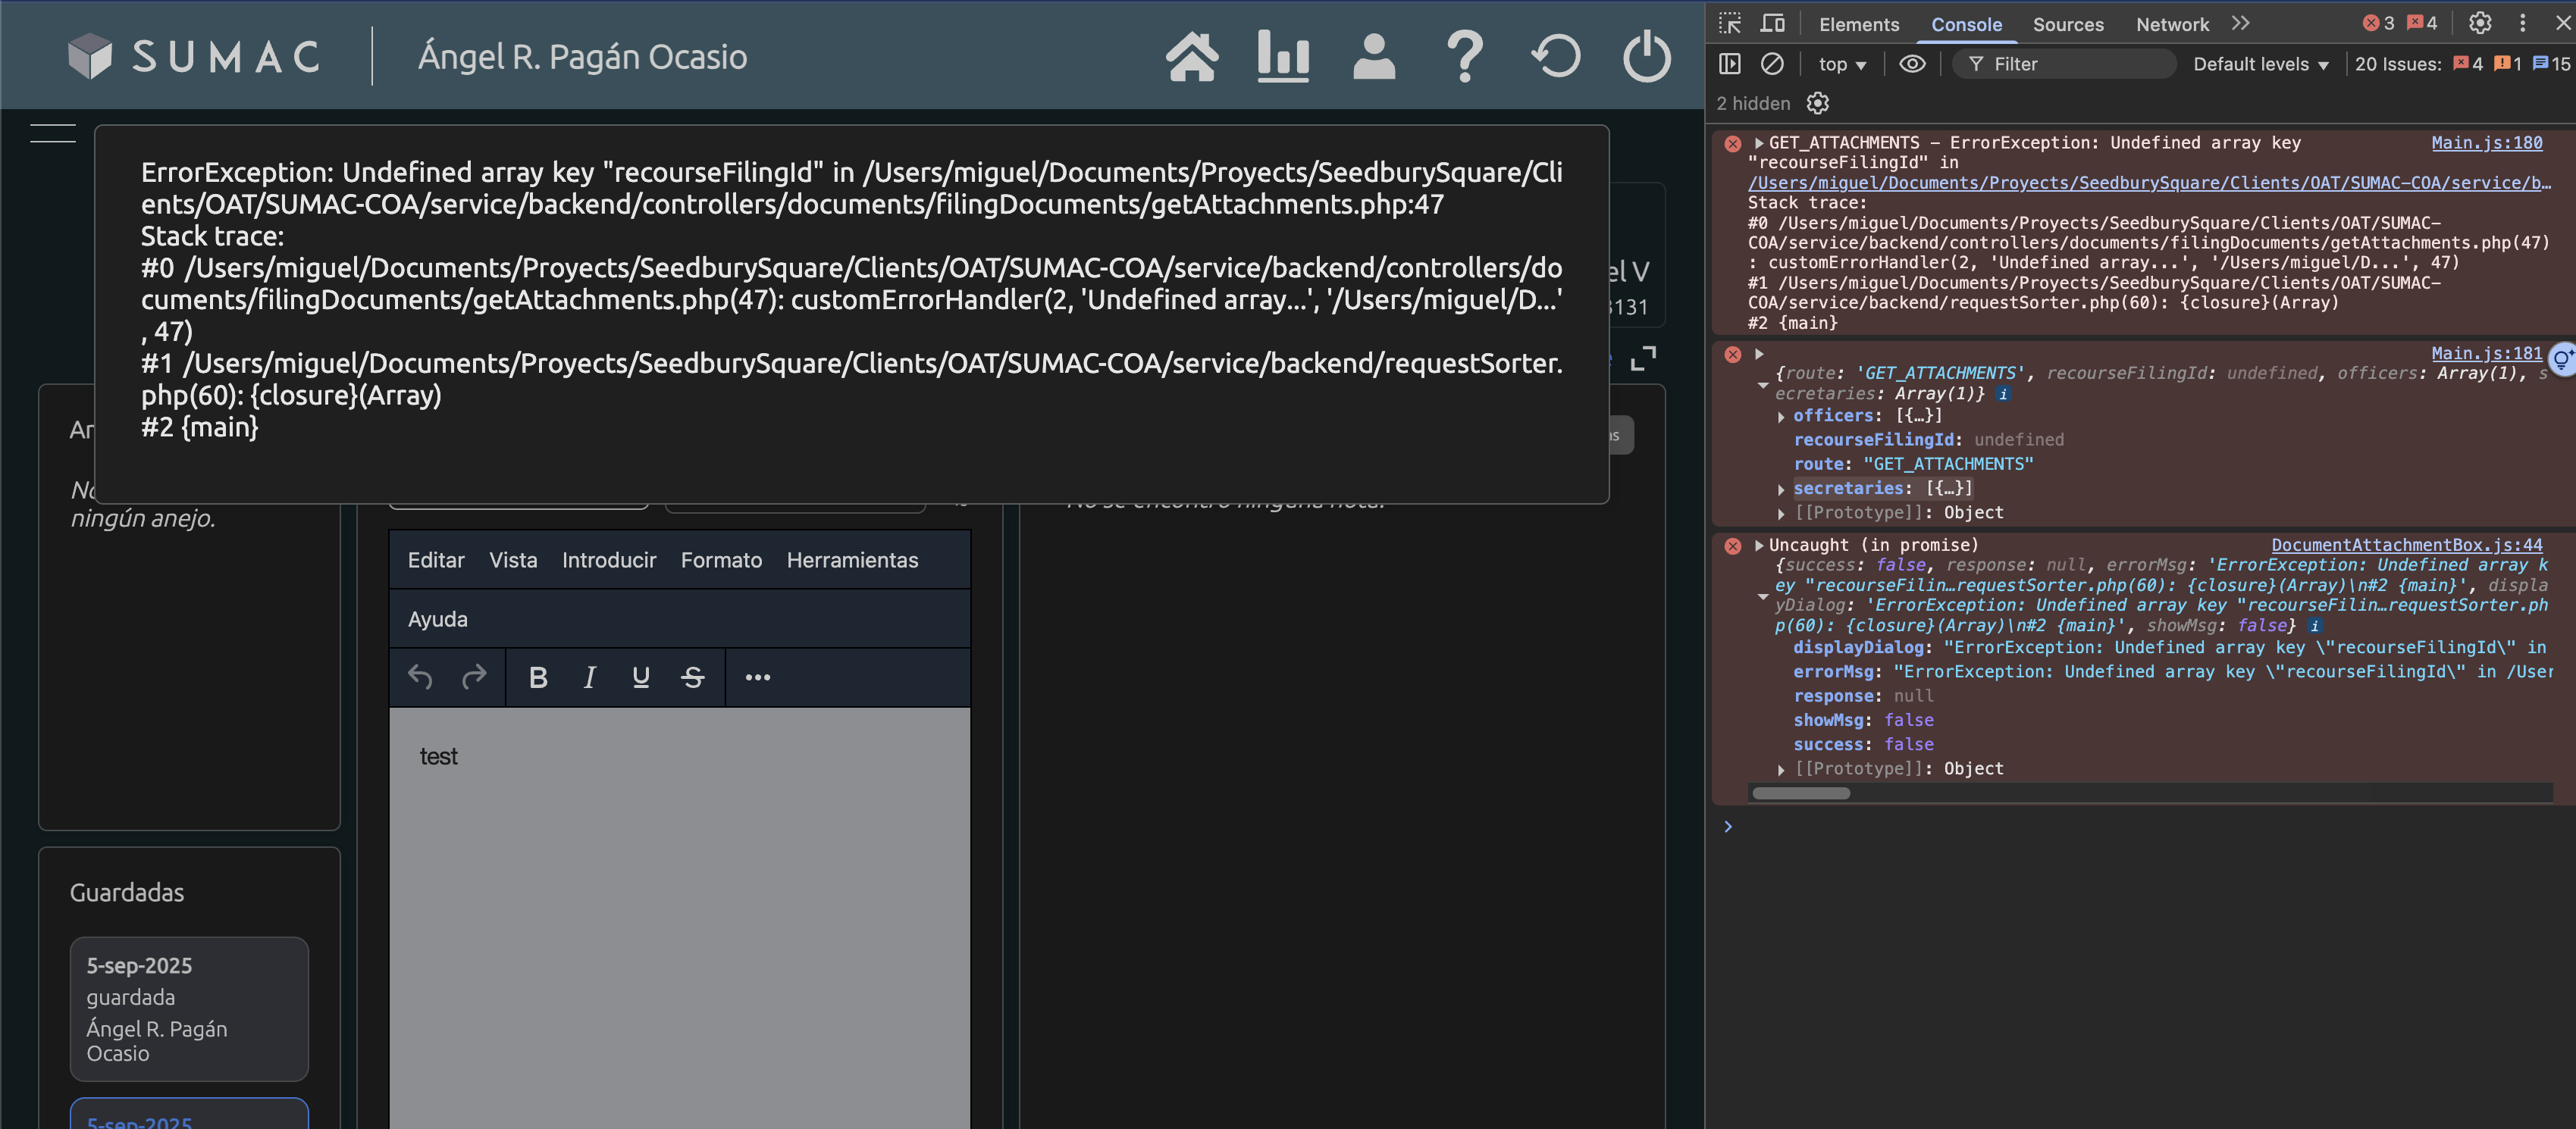Click the console Filter input field
2576x1129 pixels.
coord(2070,64)
